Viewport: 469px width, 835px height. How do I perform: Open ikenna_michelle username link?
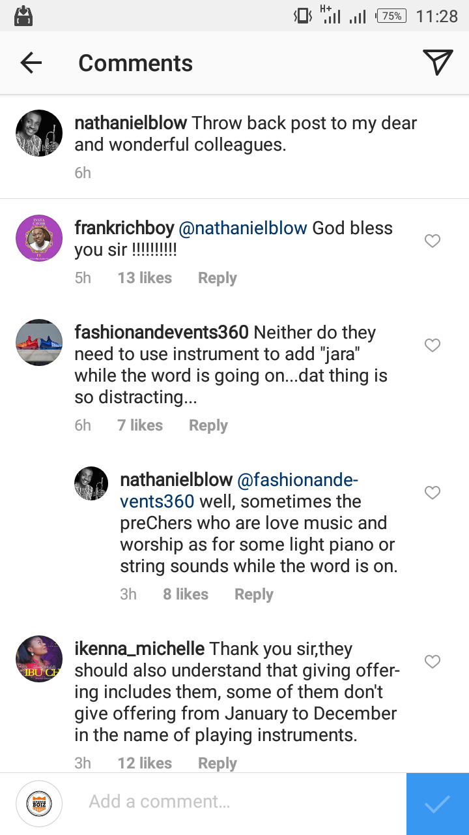click(x=139, y=649)
